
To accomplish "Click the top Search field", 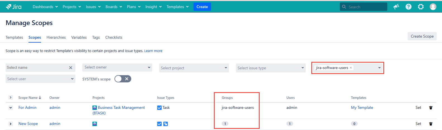I will 366,7.
